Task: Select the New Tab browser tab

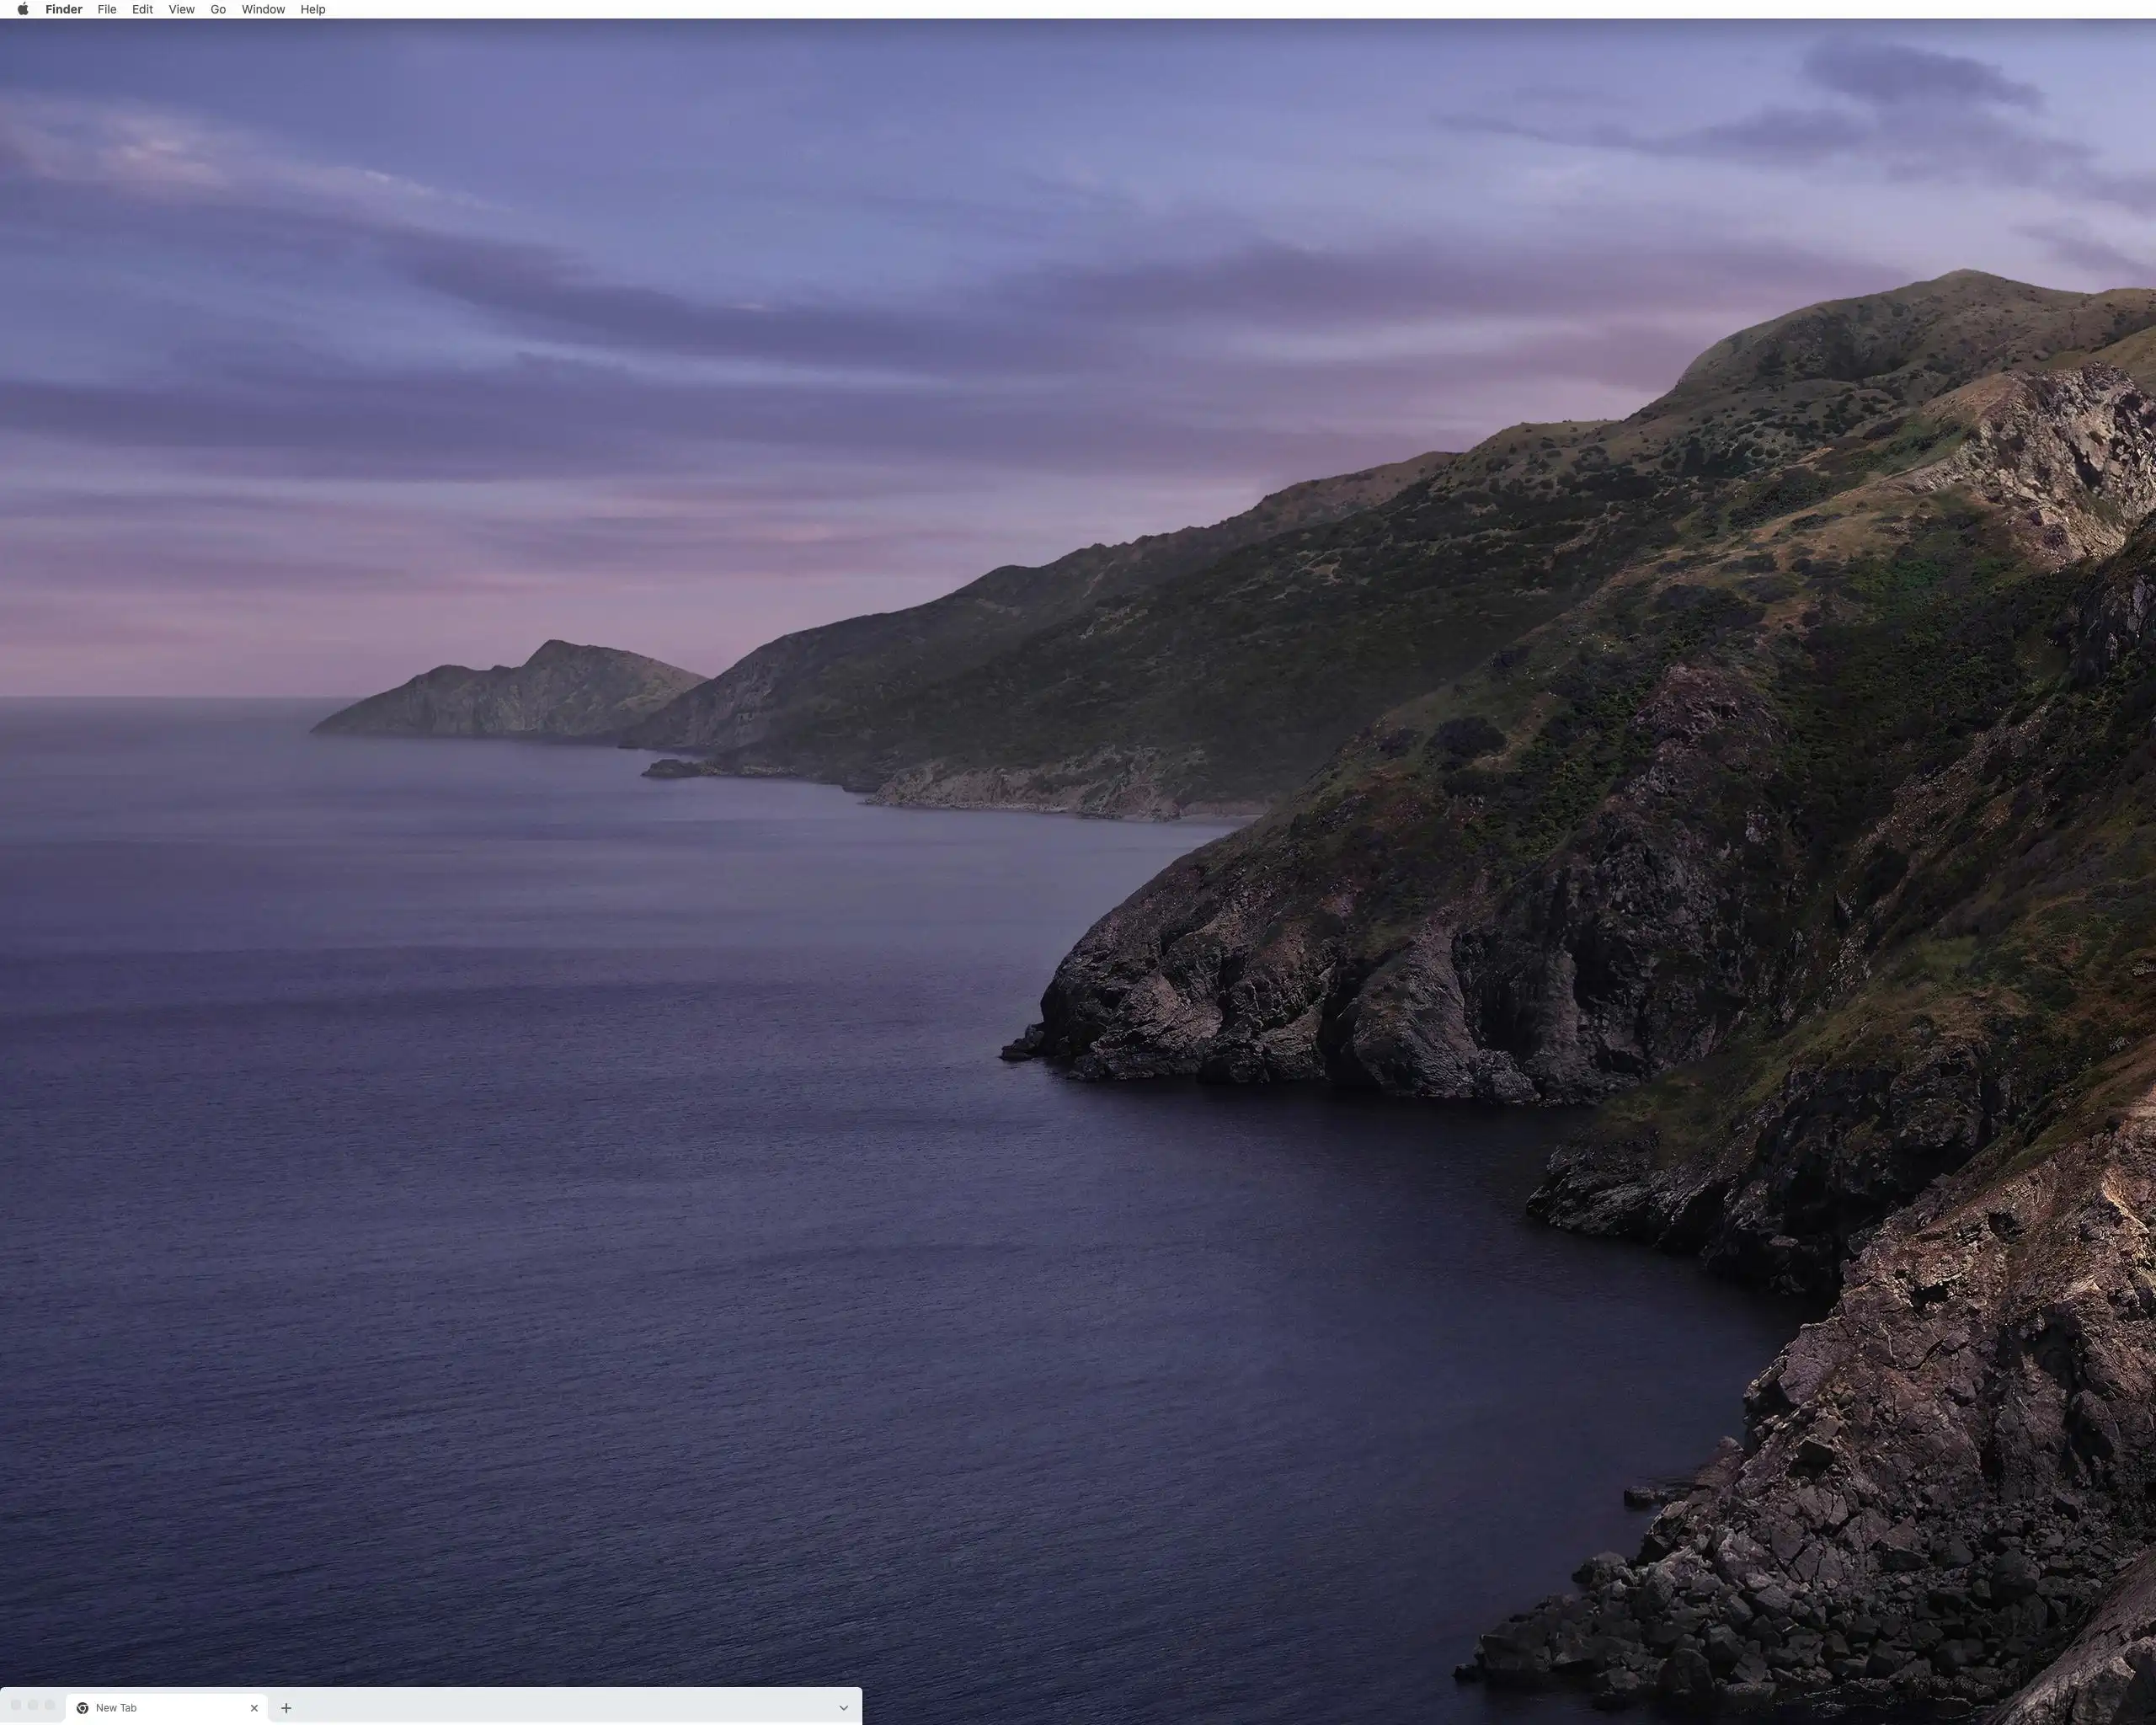Action: [x=160, y=1708]
